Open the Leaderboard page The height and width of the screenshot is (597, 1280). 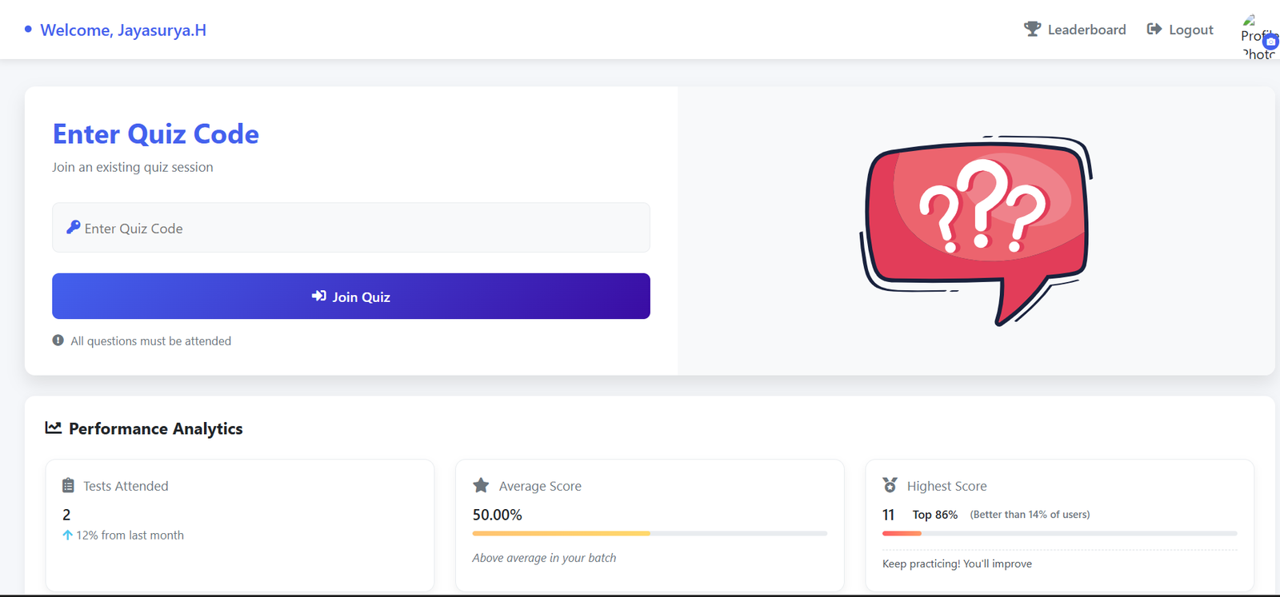1086,30
